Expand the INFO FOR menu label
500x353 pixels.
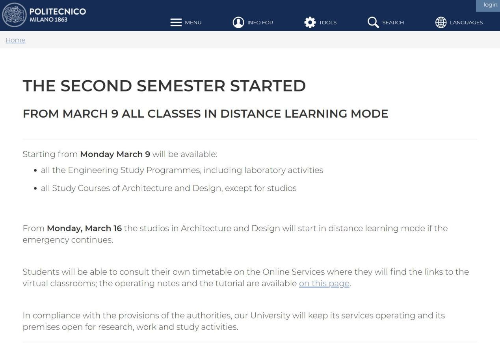(x=260, y=22)
